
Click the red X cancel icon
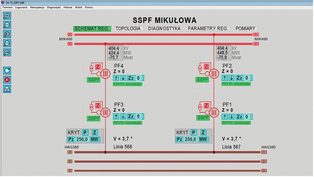point(7,80)
